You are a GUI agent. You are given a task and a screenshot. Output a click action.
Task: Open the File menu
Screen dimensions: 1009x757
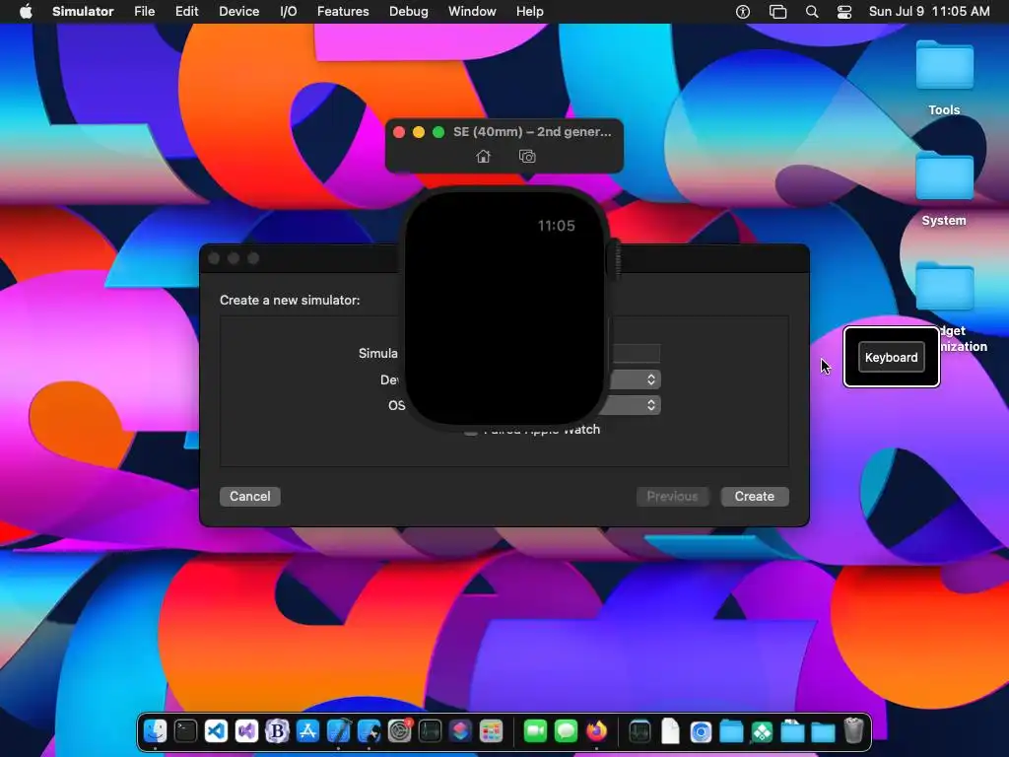click(x=144, y=12)
